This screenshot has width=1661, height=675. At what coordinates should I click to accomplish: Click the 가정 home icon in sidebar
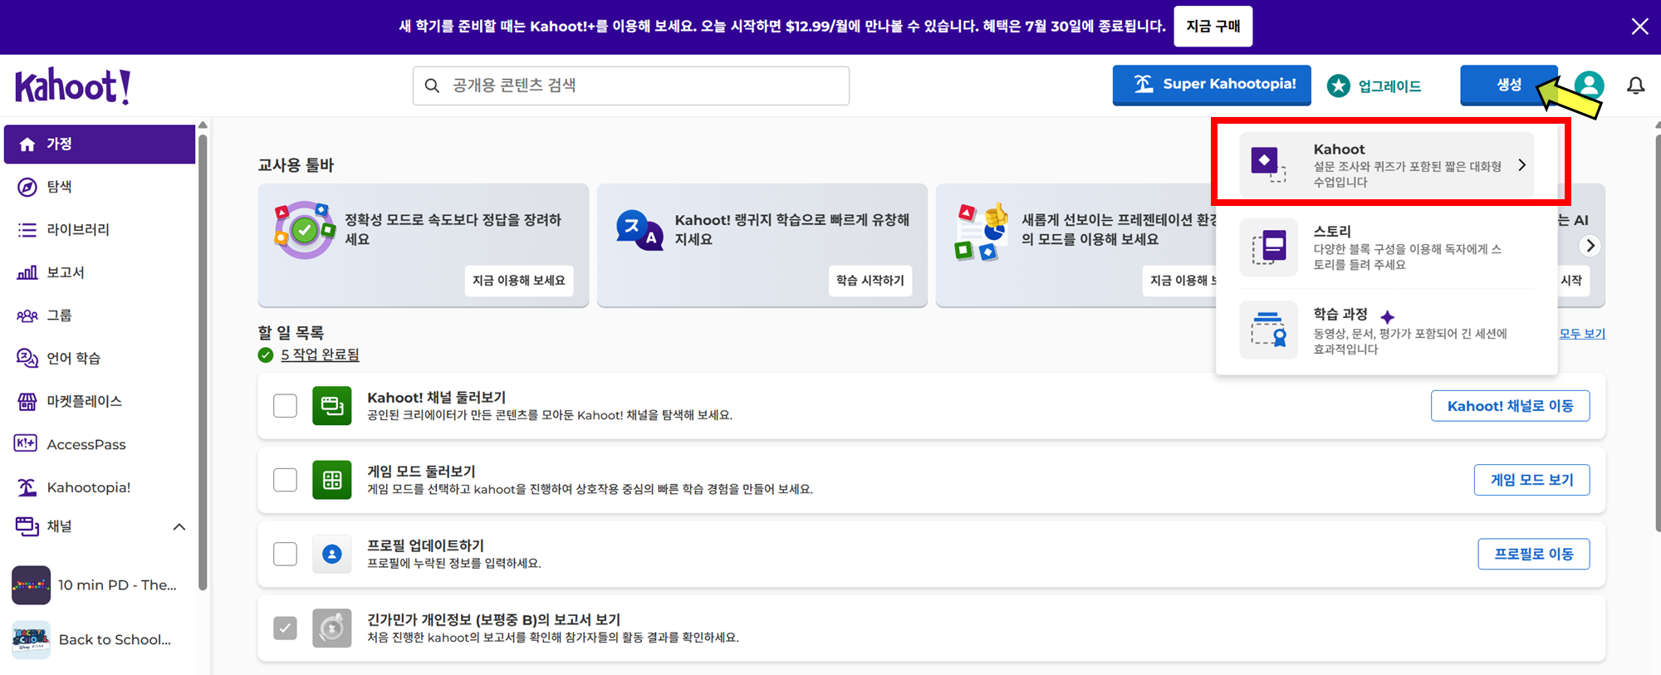(x=27, y=144)
